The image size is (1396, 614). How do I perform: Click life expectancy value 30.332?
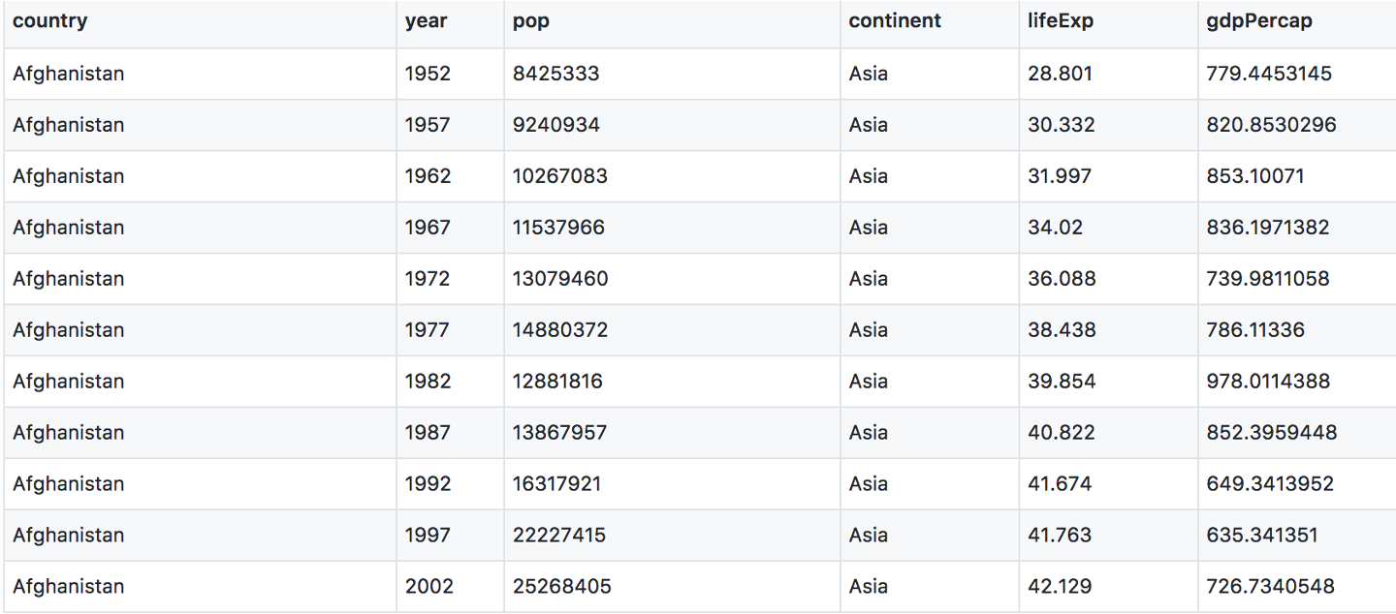[x=1061, y=125]
